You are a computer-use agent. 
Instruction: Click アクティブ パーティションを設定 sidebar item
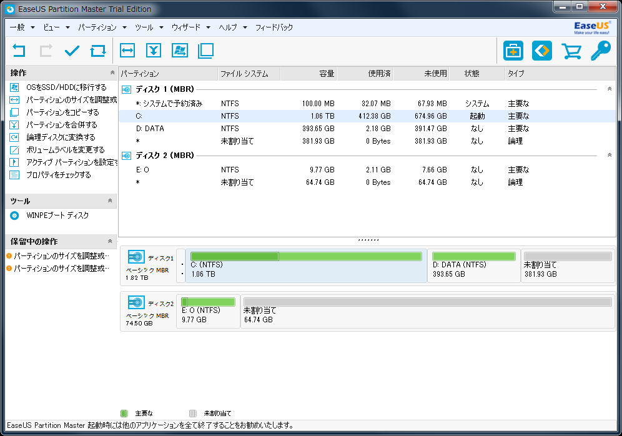[x=71, y=162]
